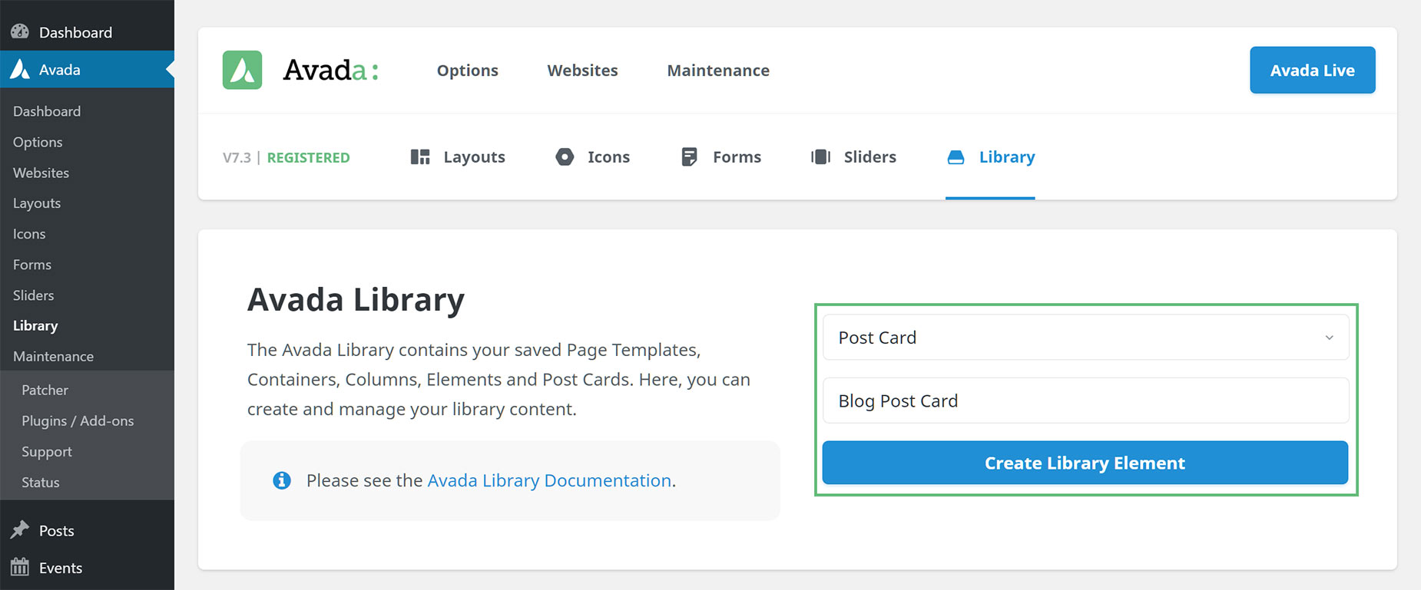Click the Posts pin icon

tap(20, 530)
